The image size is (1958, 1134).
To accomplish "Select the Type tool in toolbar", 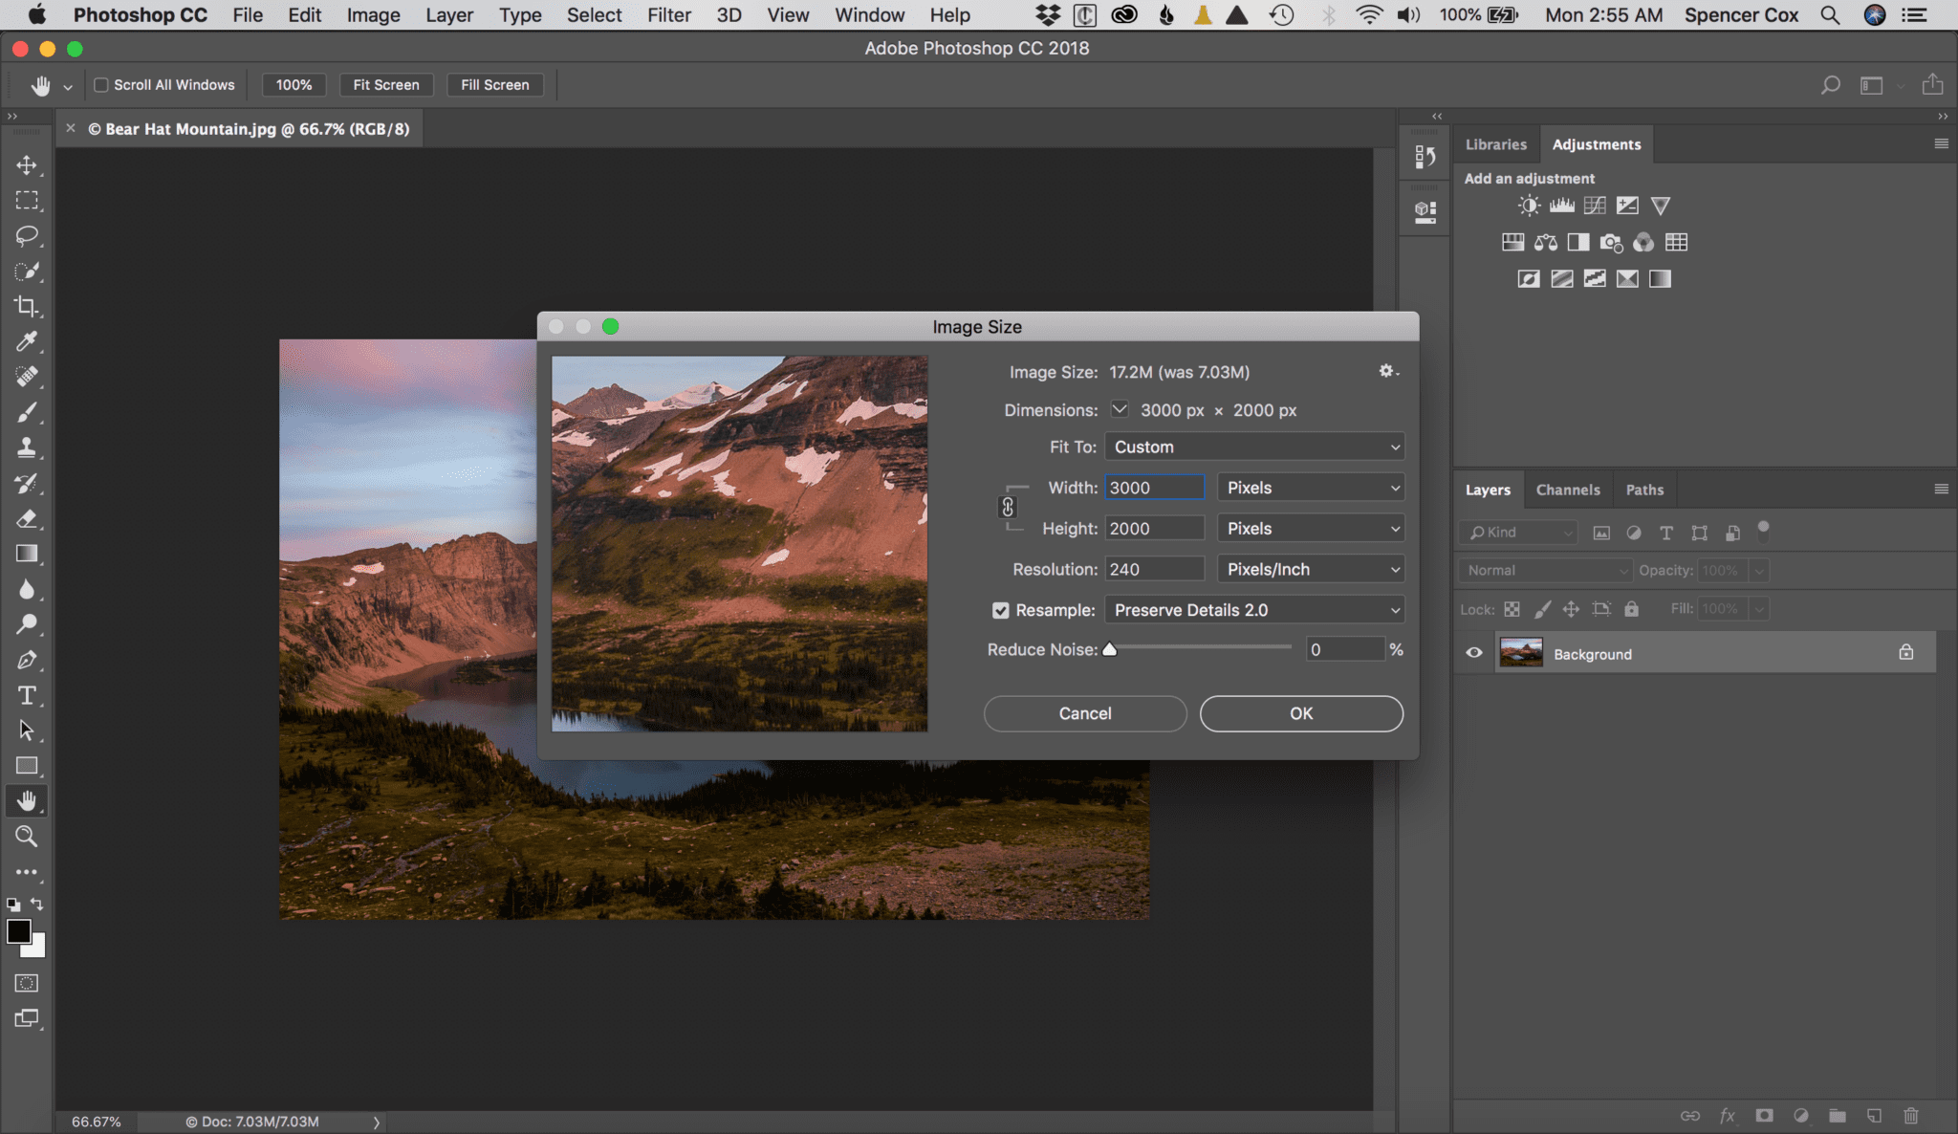I will pyautogui.click(x=26, y=695).
